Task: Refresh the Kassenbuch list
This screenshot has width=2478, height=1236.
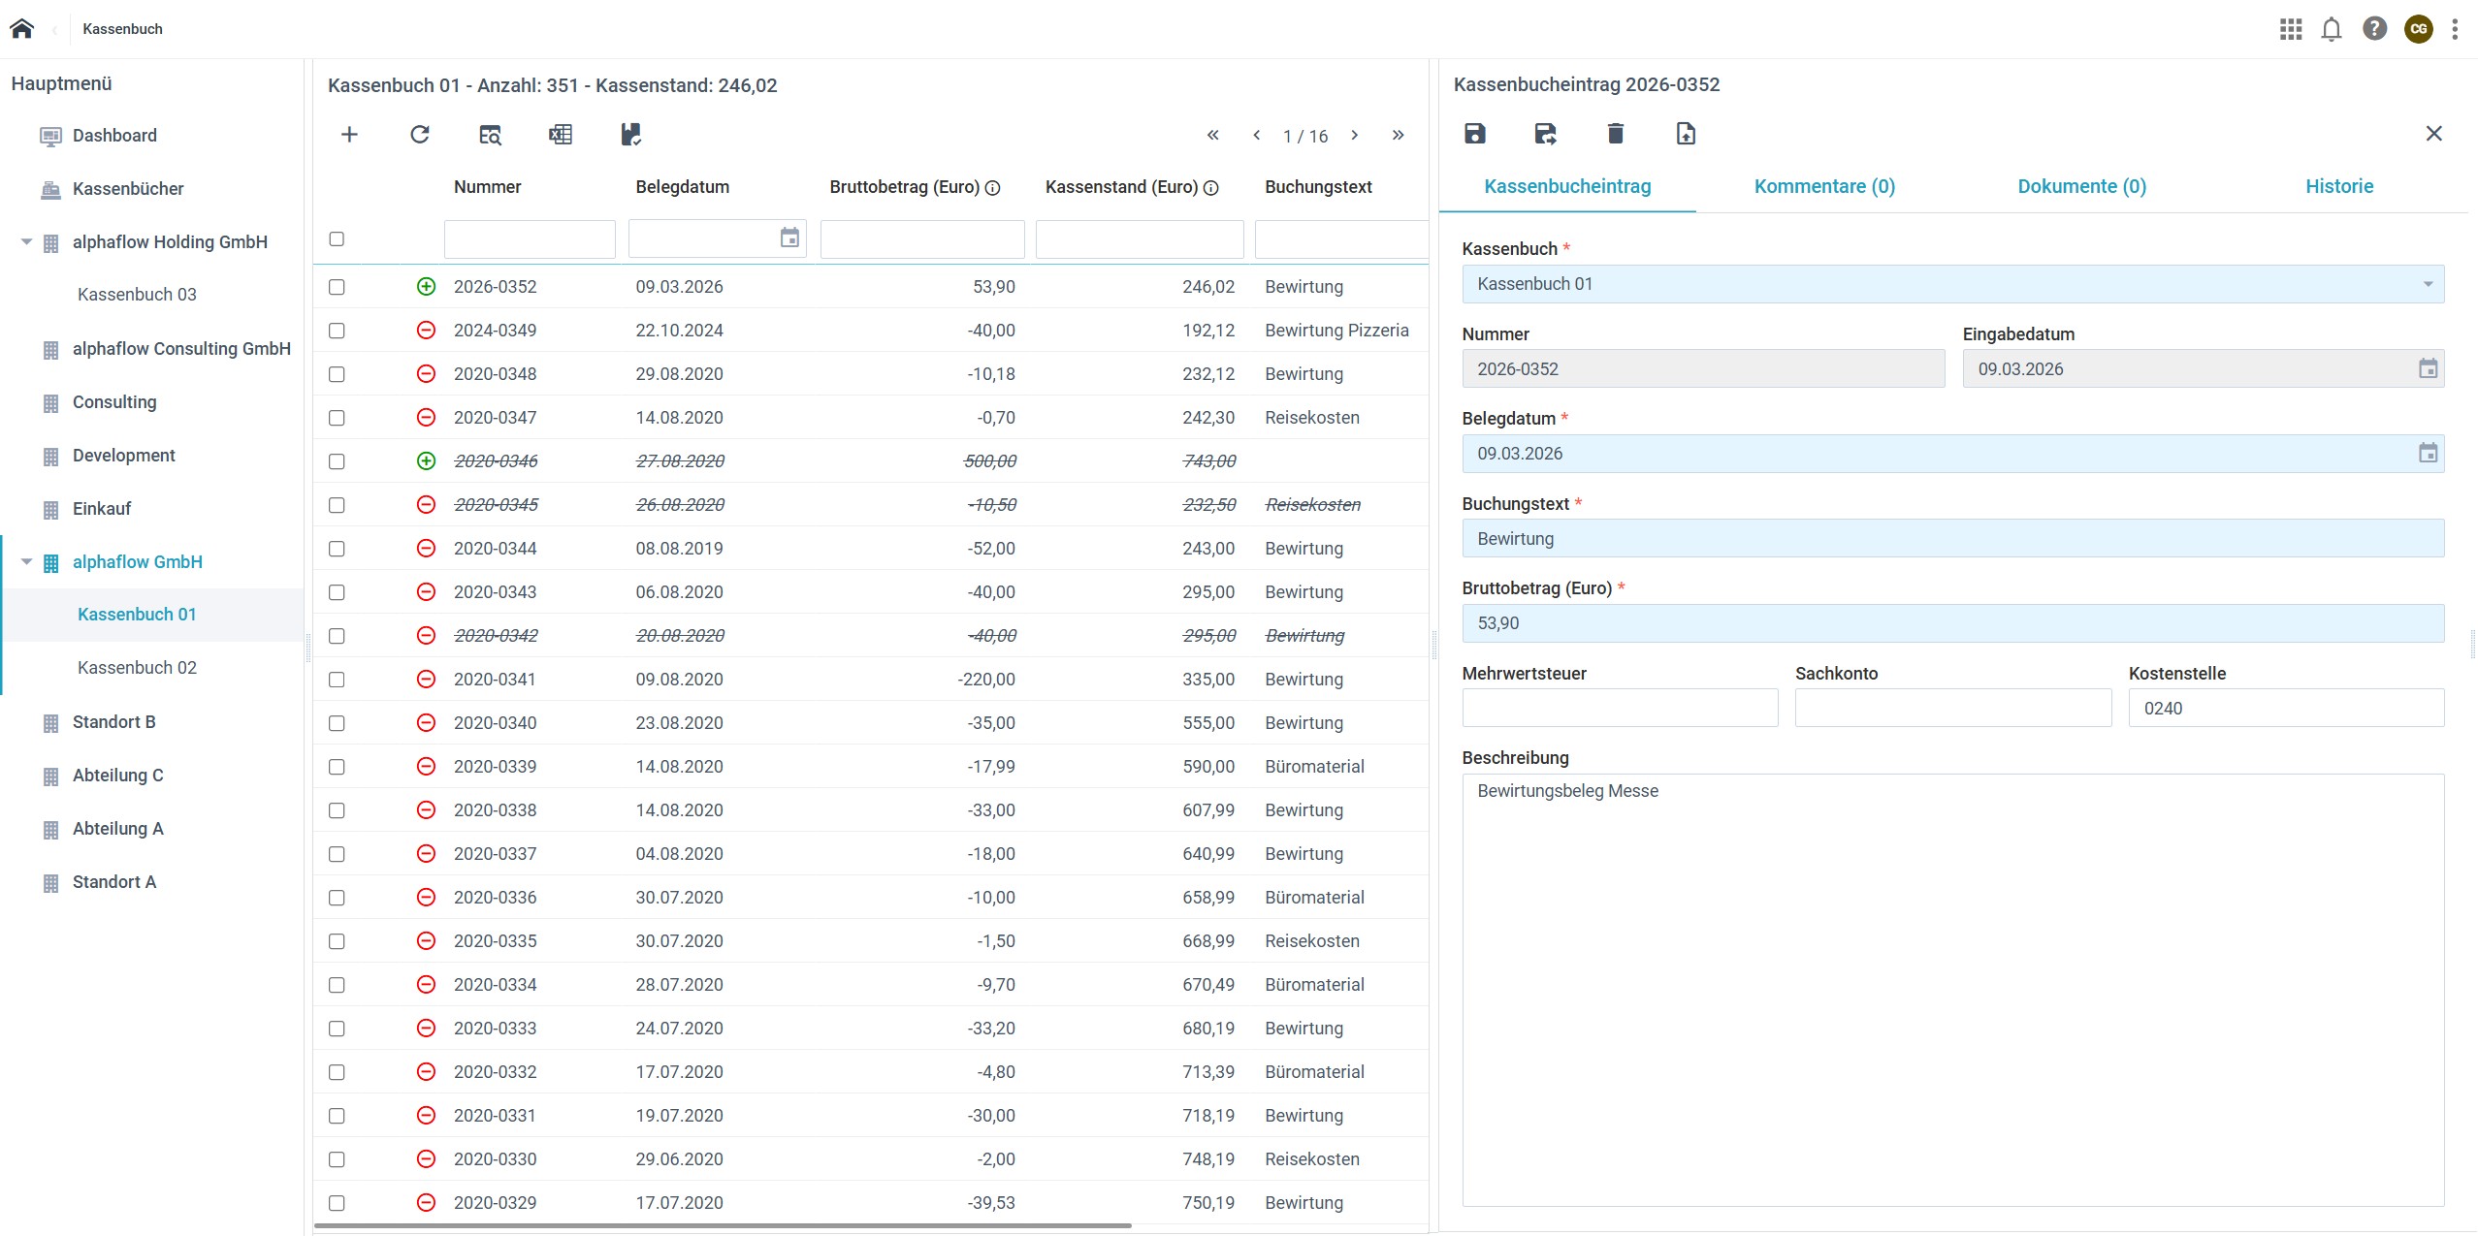Action: pyautogui.click(x=420, y=135)
